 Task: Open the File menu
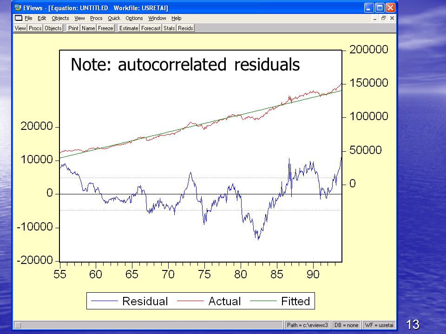point(28,18)
